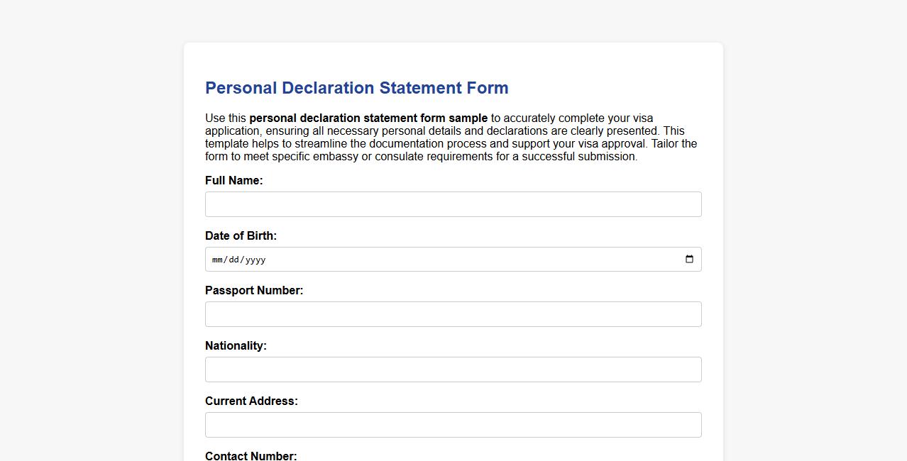
Task: Click the Passport Number label
Action: tap(253, 290)
